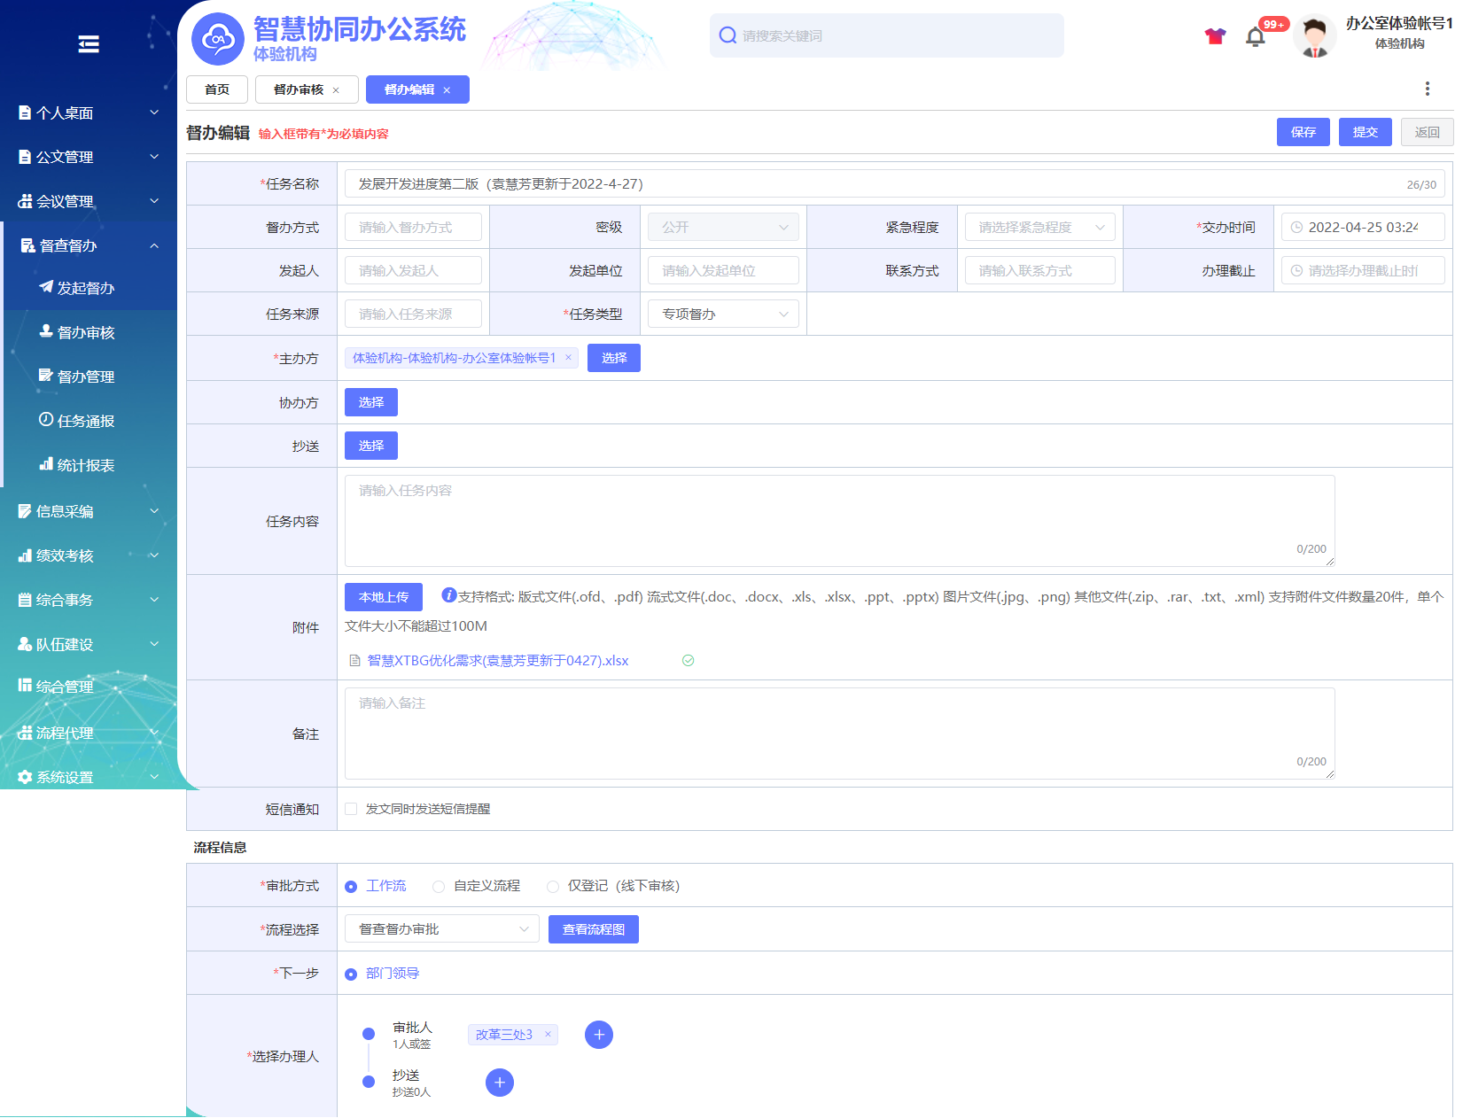1463x1118 pixels.
Task: Open the notification bell icon
Action: click(1255, 37)
